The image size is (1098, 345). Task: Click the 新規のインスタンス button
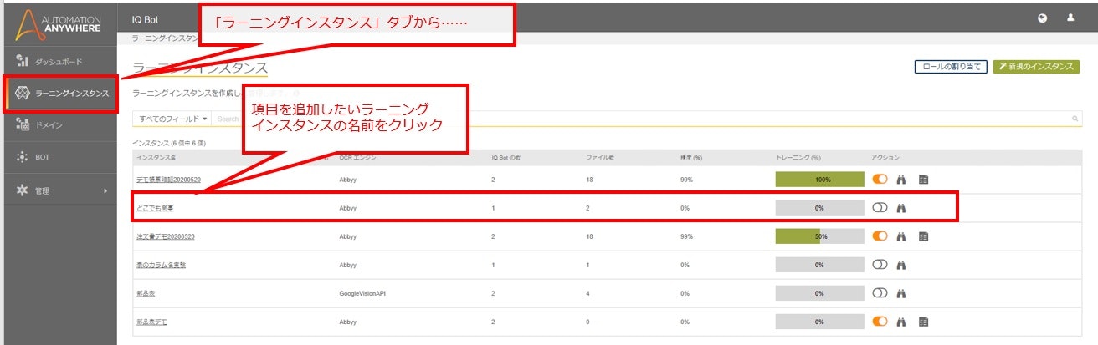[x=1036, y=67]
